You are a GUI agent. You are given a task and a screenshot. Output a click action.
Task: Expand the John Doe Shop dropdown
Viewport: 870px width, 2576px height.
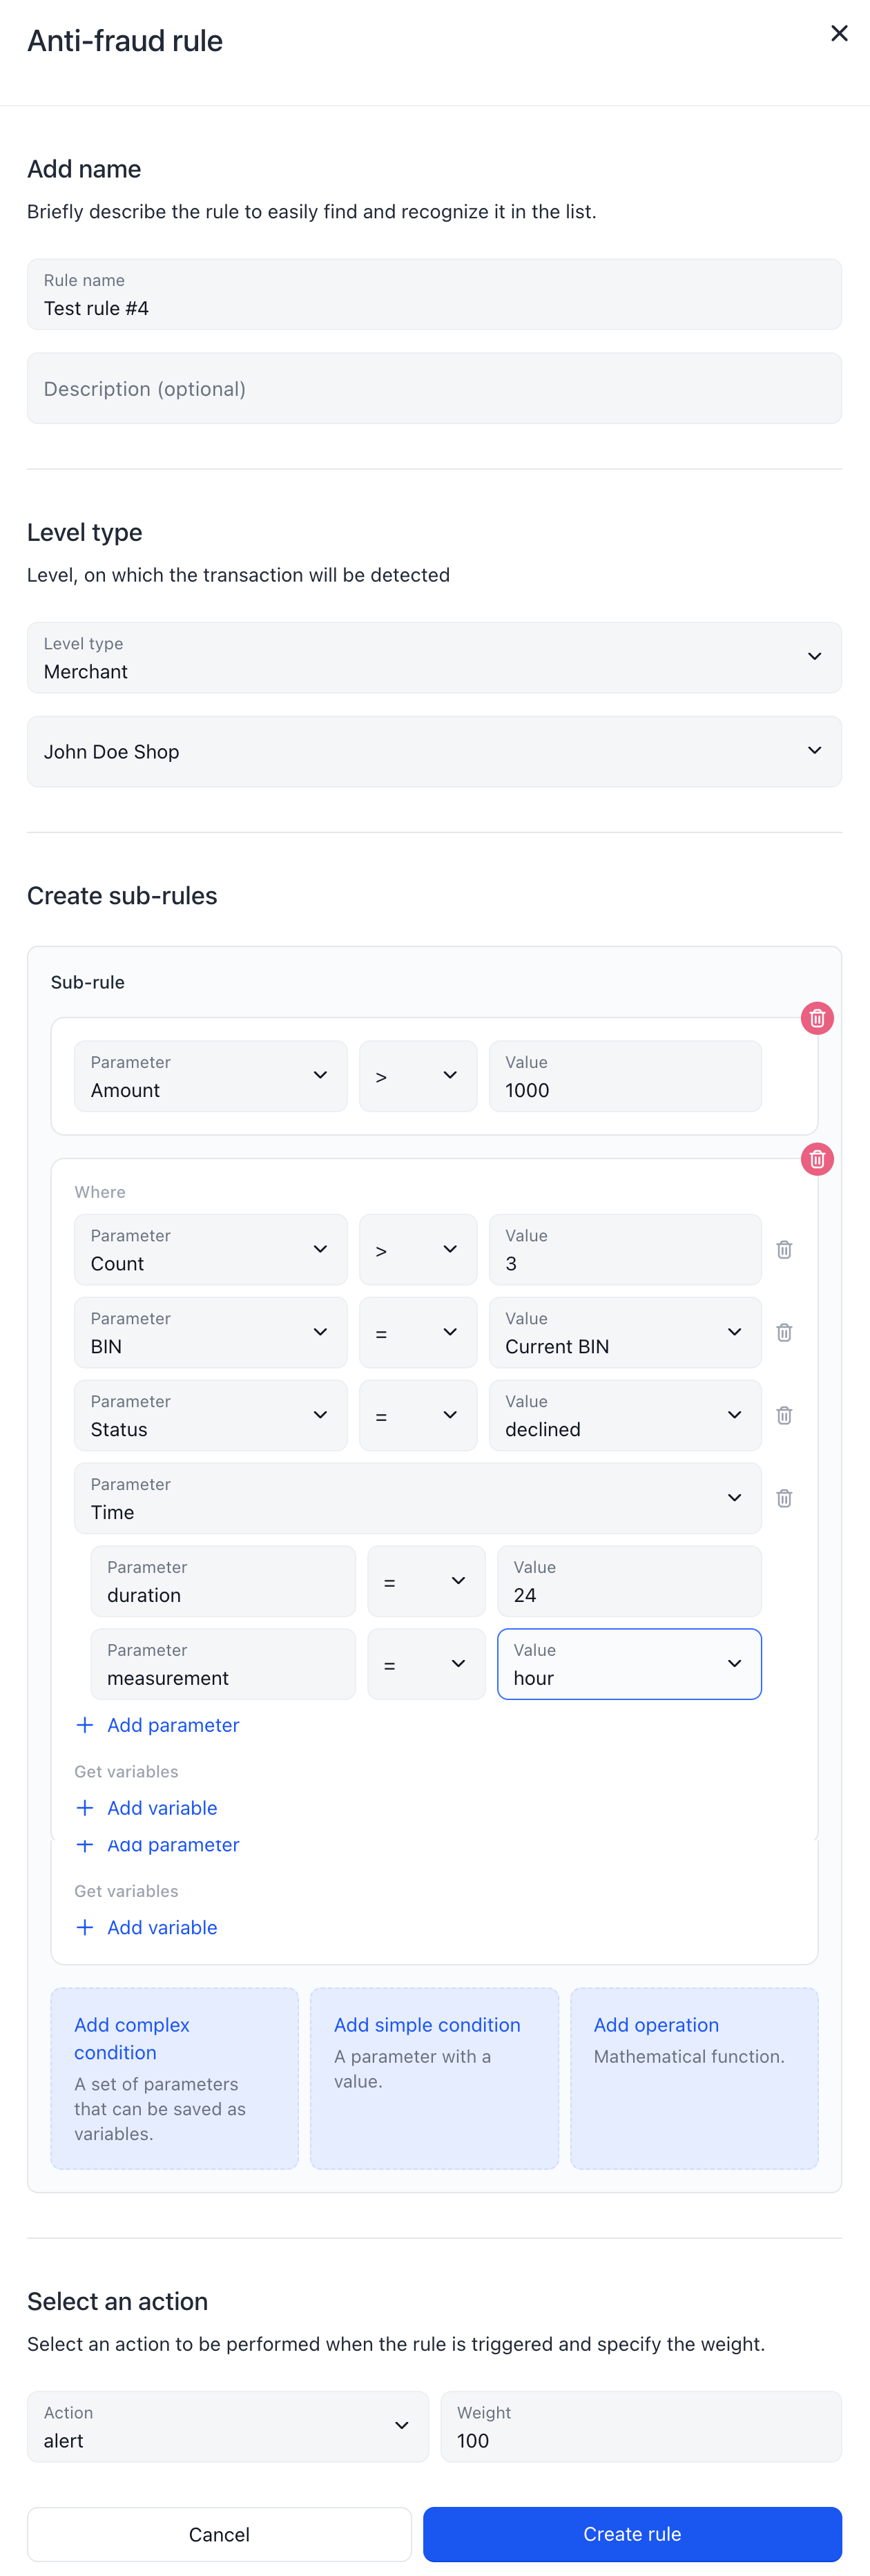(x=434, y=751)
